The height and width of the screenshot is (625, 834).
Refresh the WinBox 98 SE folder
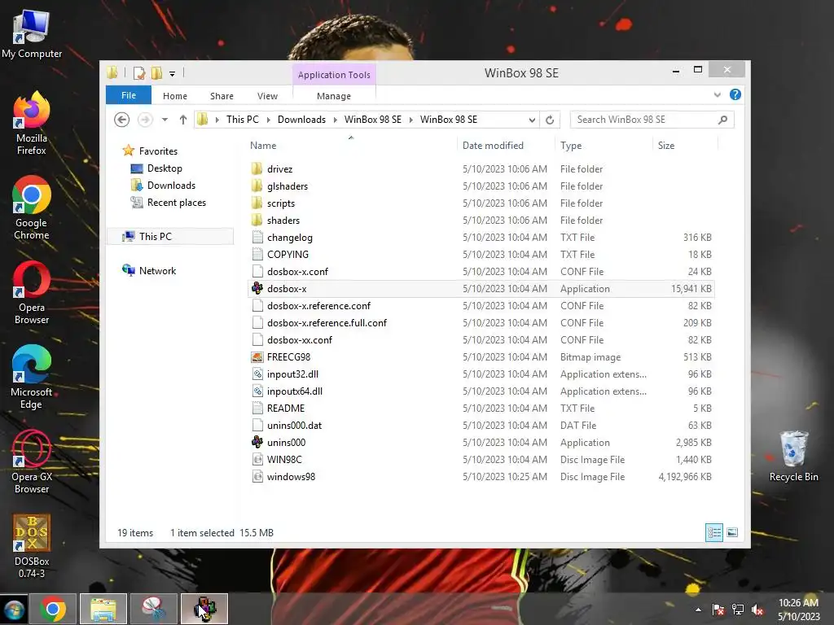pyautogui.click(x=550, y=120)
